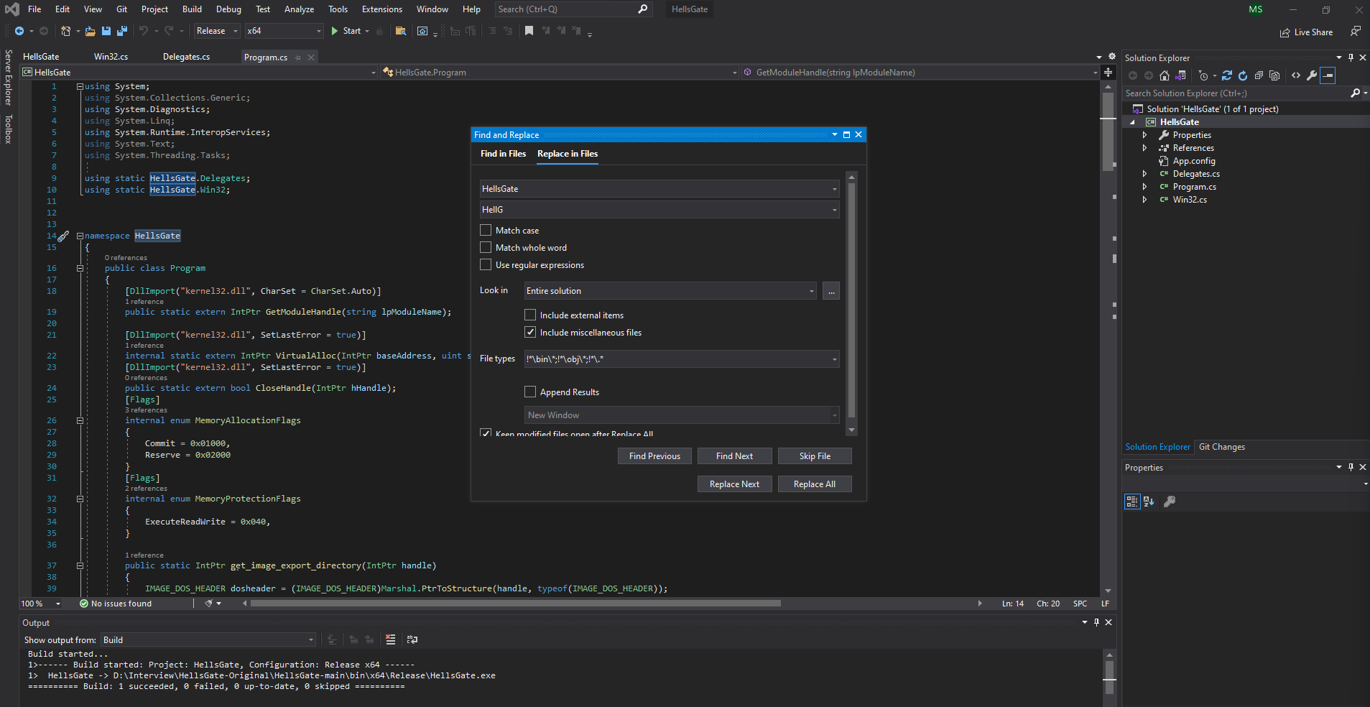Open the HellsGate find-text history dropdown

[x=834, y=189]
